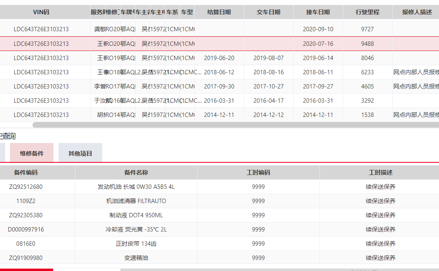
Task: Click the 接车日期 column header
Action: tap(318, 12)
